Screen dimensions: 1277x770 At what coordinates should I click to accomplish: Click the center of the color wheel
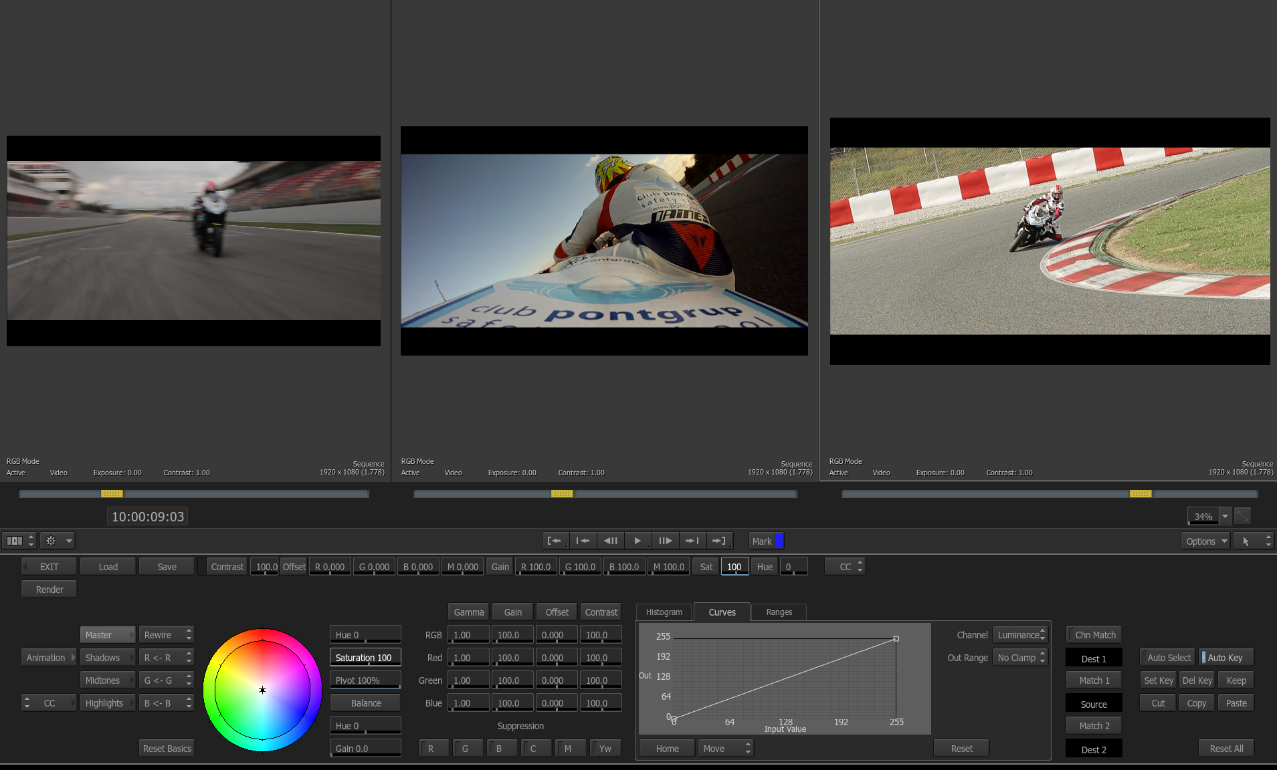262,690
